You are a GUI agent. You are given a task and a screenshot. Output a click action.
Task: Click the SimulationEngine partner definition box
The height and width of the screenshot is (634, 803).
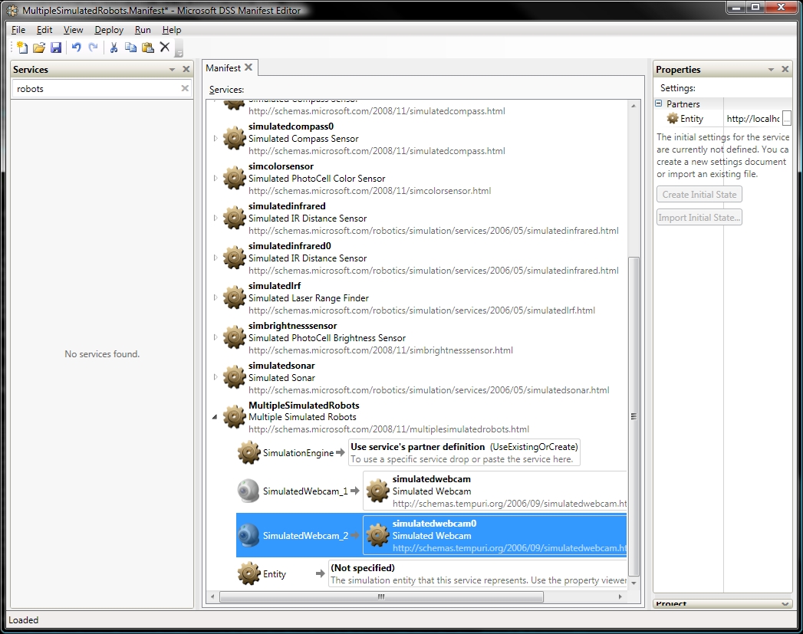pyautogui.click(x=464, y=453)
